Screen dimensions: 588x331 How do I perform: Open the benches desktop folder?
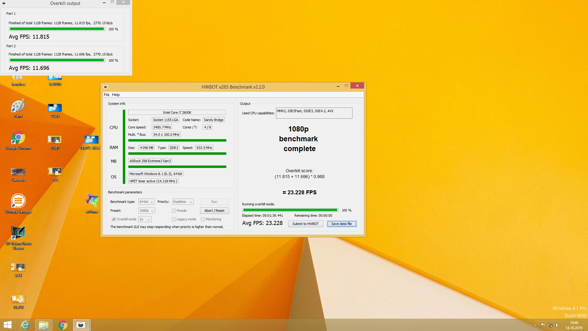(x=18, y=81)
